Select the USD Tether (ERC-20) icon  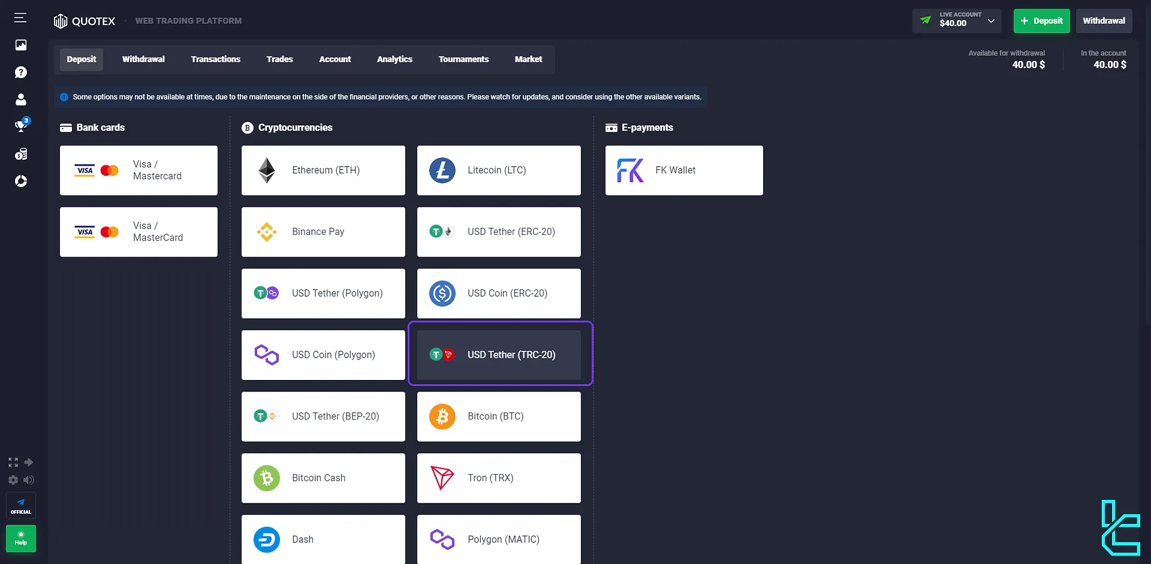442,232
